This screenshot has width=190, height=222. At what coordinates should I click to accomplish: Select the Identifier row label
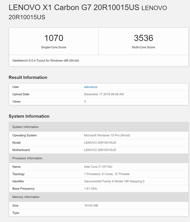click(x=18, y=181)
